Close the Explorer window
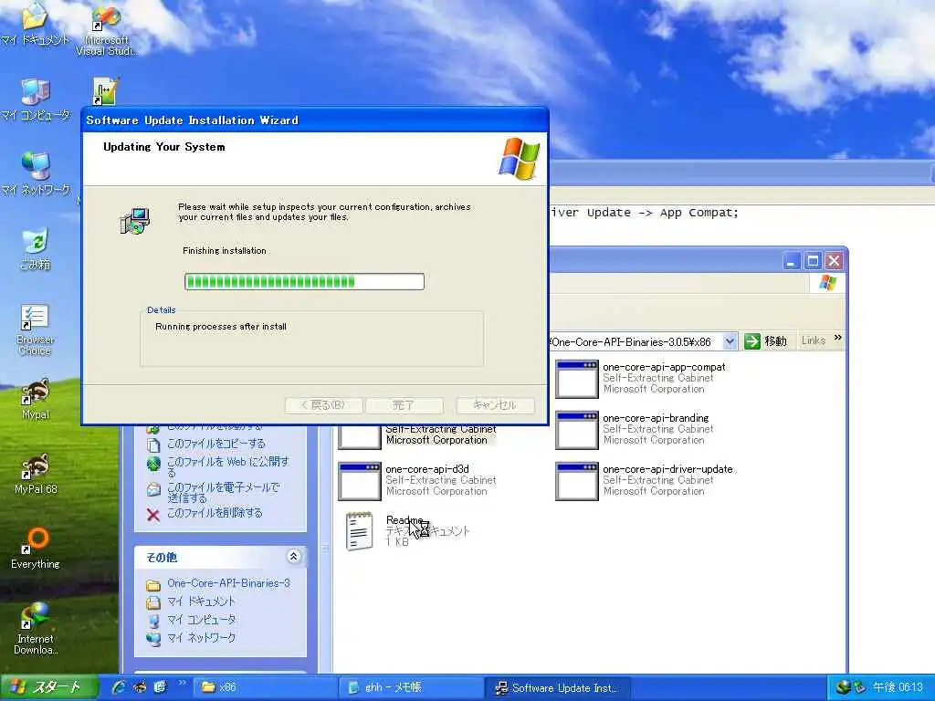Screen dimensions: 935x701 834,261
